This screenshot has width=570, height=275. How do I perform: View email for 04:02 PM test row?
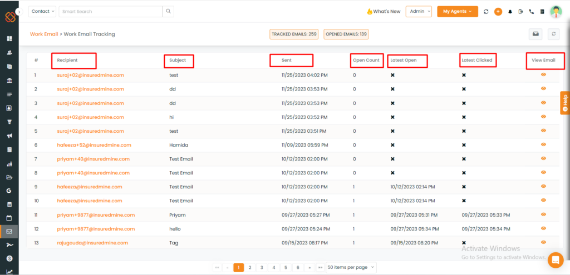(x=543, y=74)
